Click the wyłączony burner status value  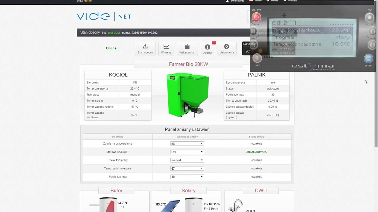[x=273, y=89]
